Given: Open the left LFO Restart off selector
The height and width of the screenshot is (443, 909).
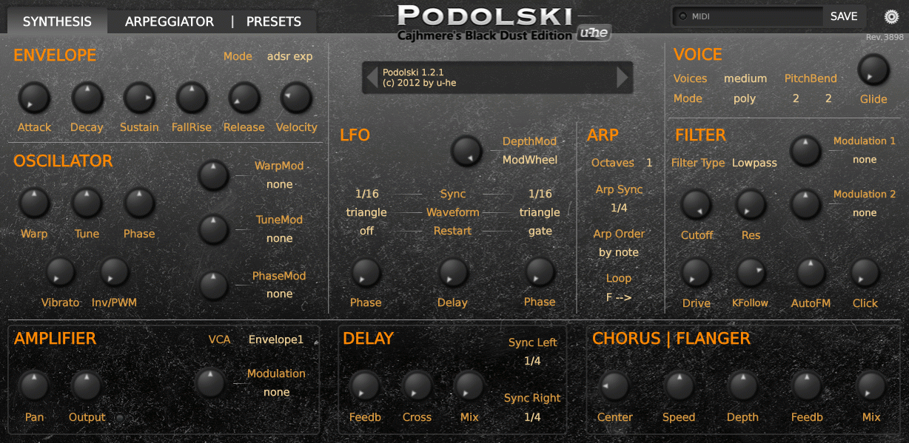Looking at the screenshot, I should click(366, 231).
